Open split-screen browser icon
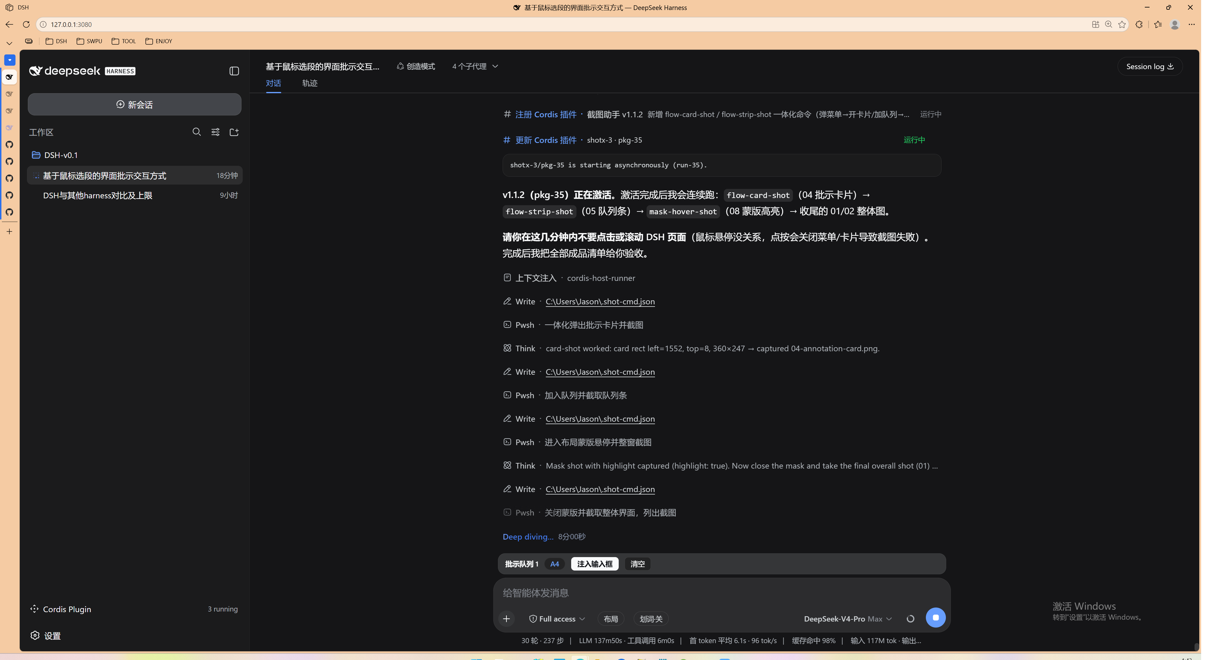Screen dimensions: 1208x660 pos(1095,24)
